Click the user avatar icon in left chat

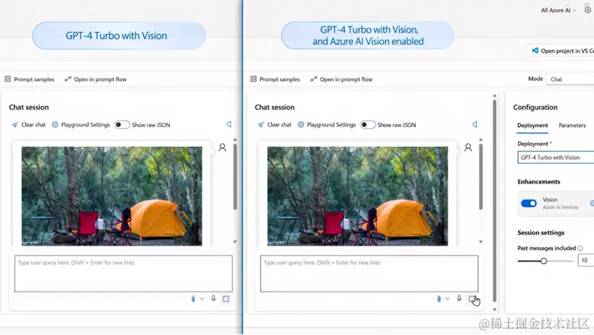click(222, 147)
